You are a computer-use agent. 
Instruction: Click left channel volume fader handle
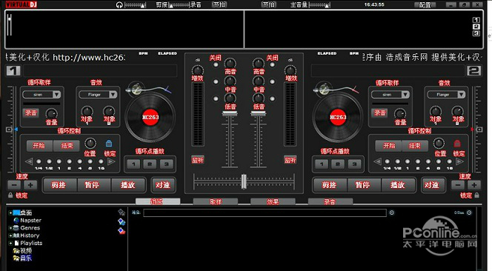pyautogui.click(x=230, y=113)
